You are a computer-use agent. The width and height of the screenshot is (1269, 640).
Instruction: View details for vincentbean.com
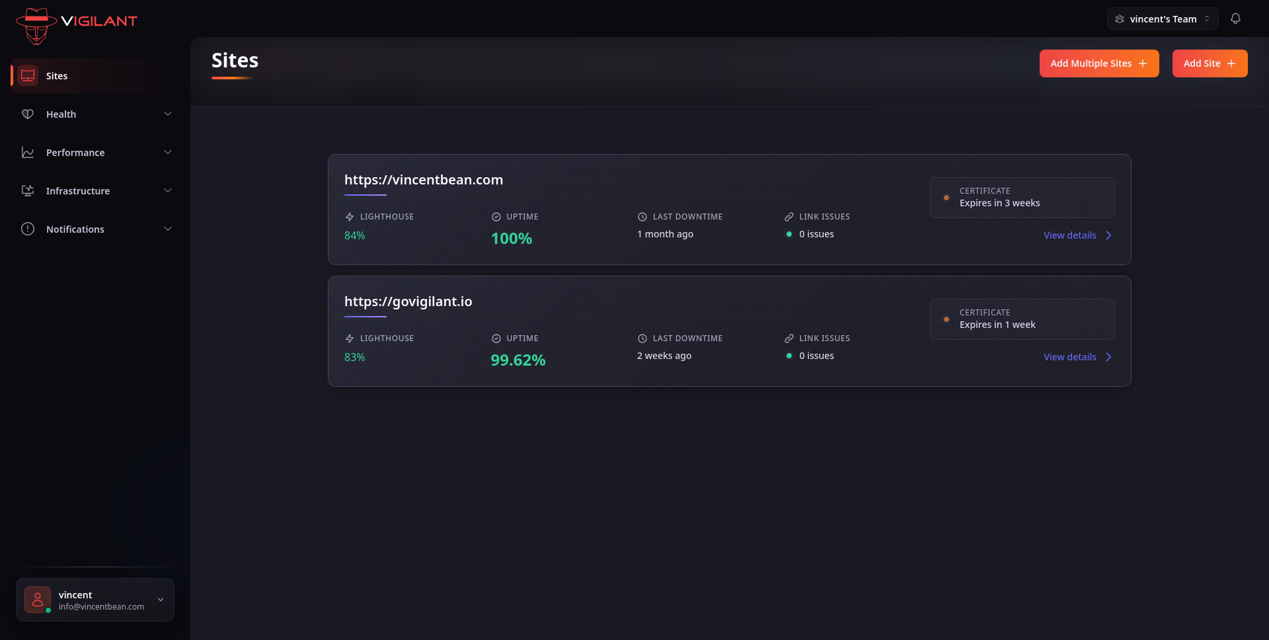pos(1077,235)
